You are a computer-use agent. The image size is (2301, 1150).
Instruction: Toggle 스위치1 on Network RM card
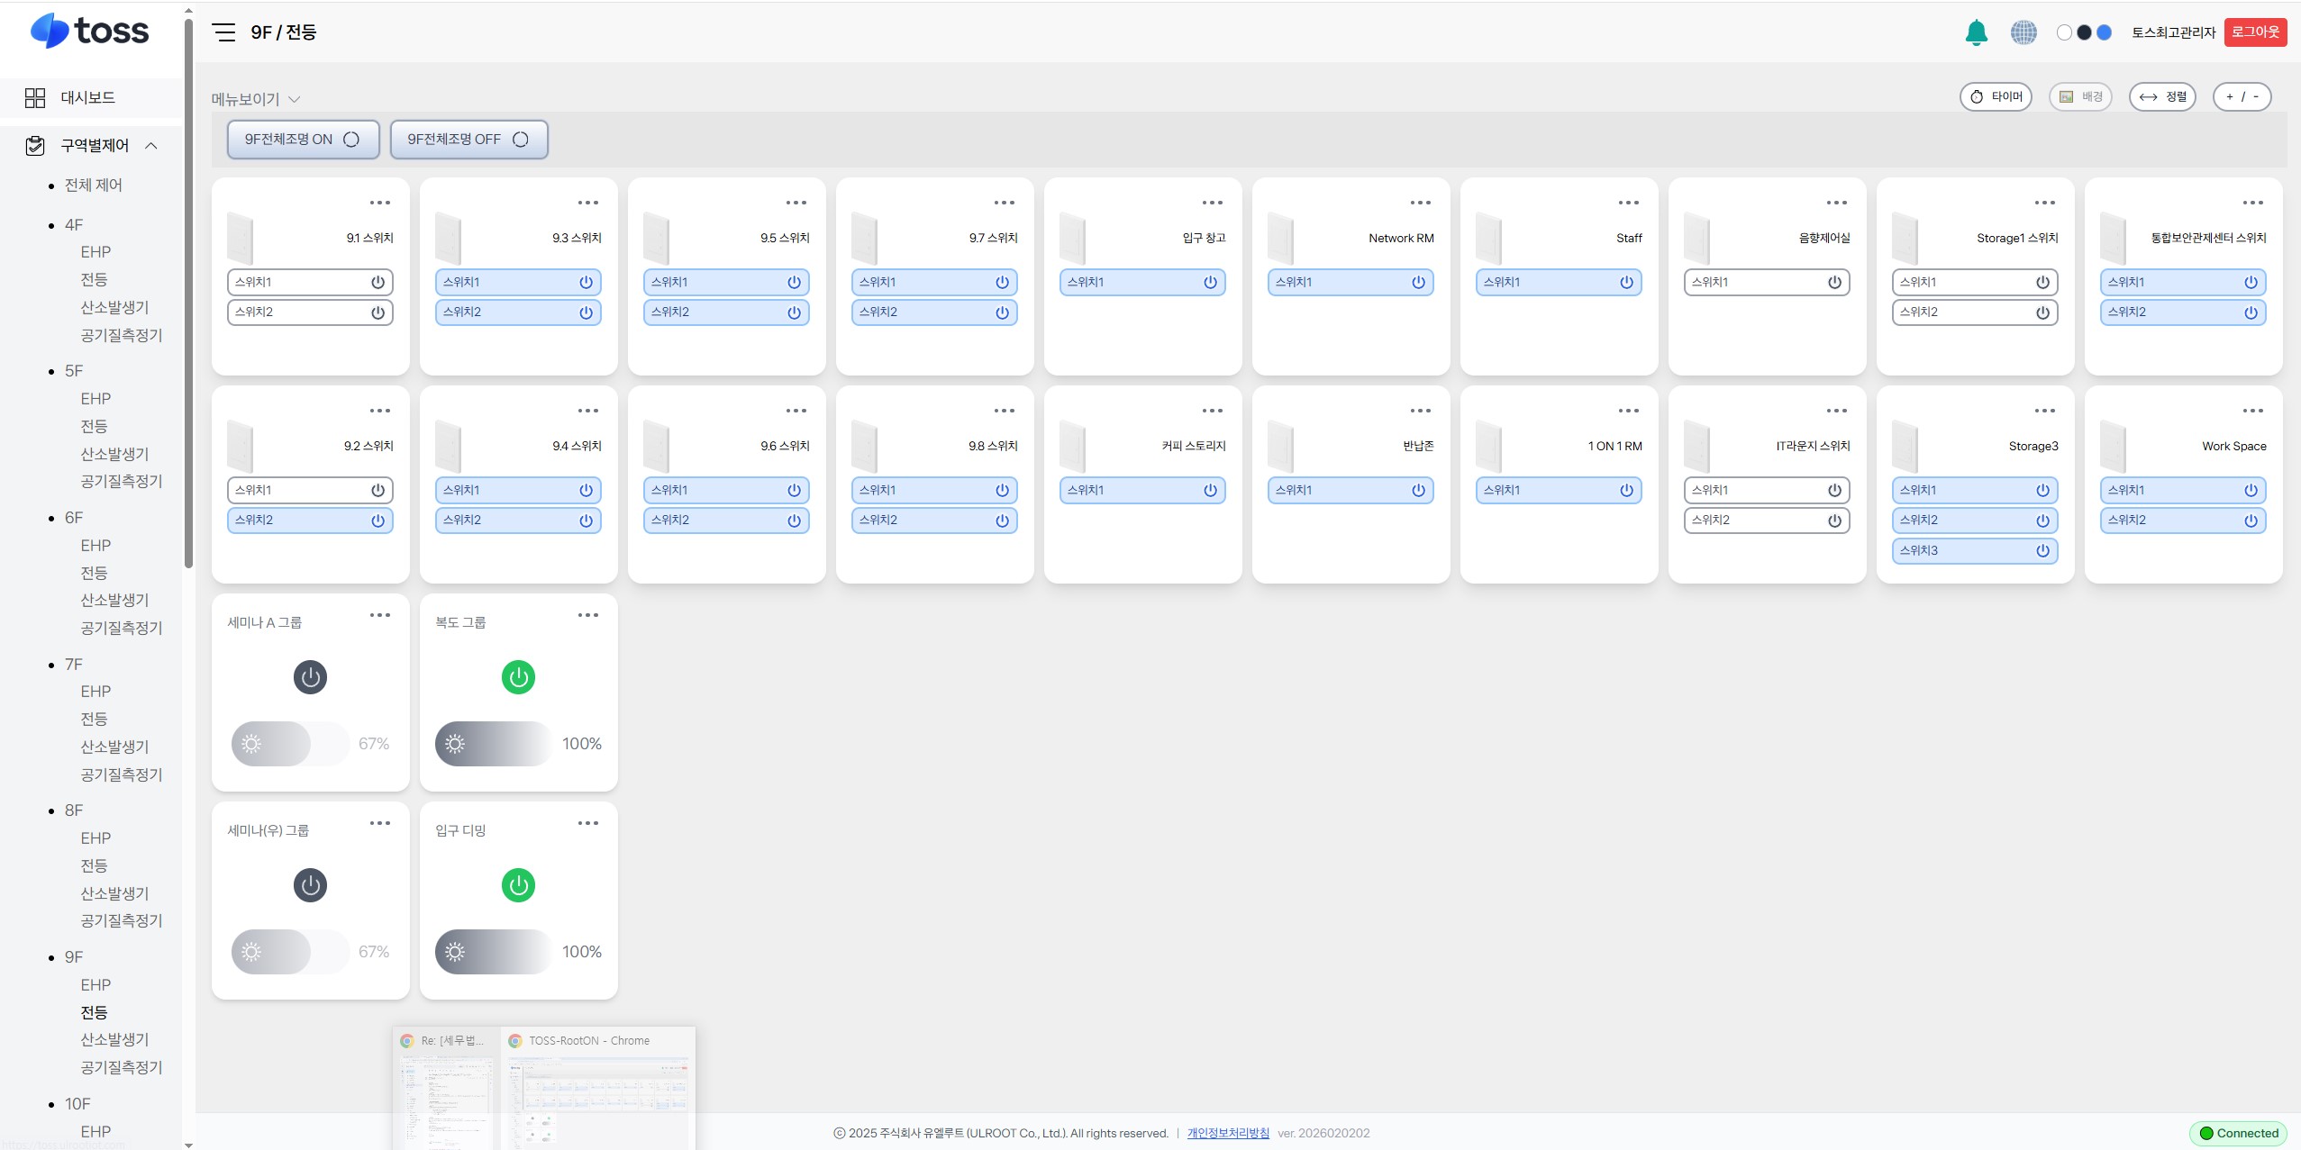tap(1351, 282)
